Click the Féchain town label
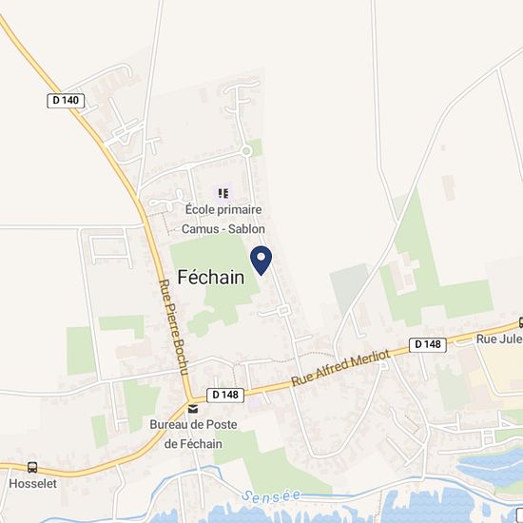Viewport: 523px width, 523px height. click(x=211, y=277)
